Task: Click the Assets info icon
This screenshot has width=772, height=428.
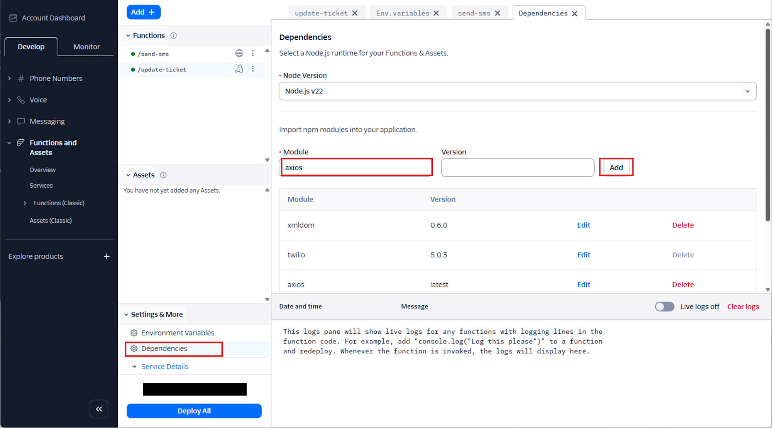Action: 163,175
